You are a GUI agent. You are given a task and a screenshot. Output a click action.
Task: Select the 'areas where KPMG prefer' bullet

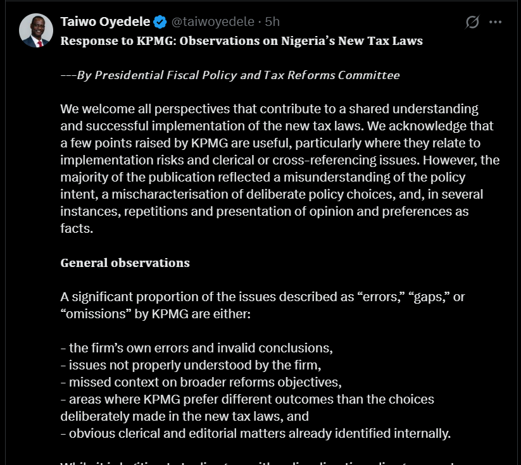pyautogui.click(x=247, y=399)
